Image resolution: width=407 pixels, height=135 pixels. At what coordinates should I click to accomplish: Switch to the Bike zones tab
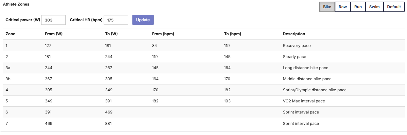click(327, 7)
